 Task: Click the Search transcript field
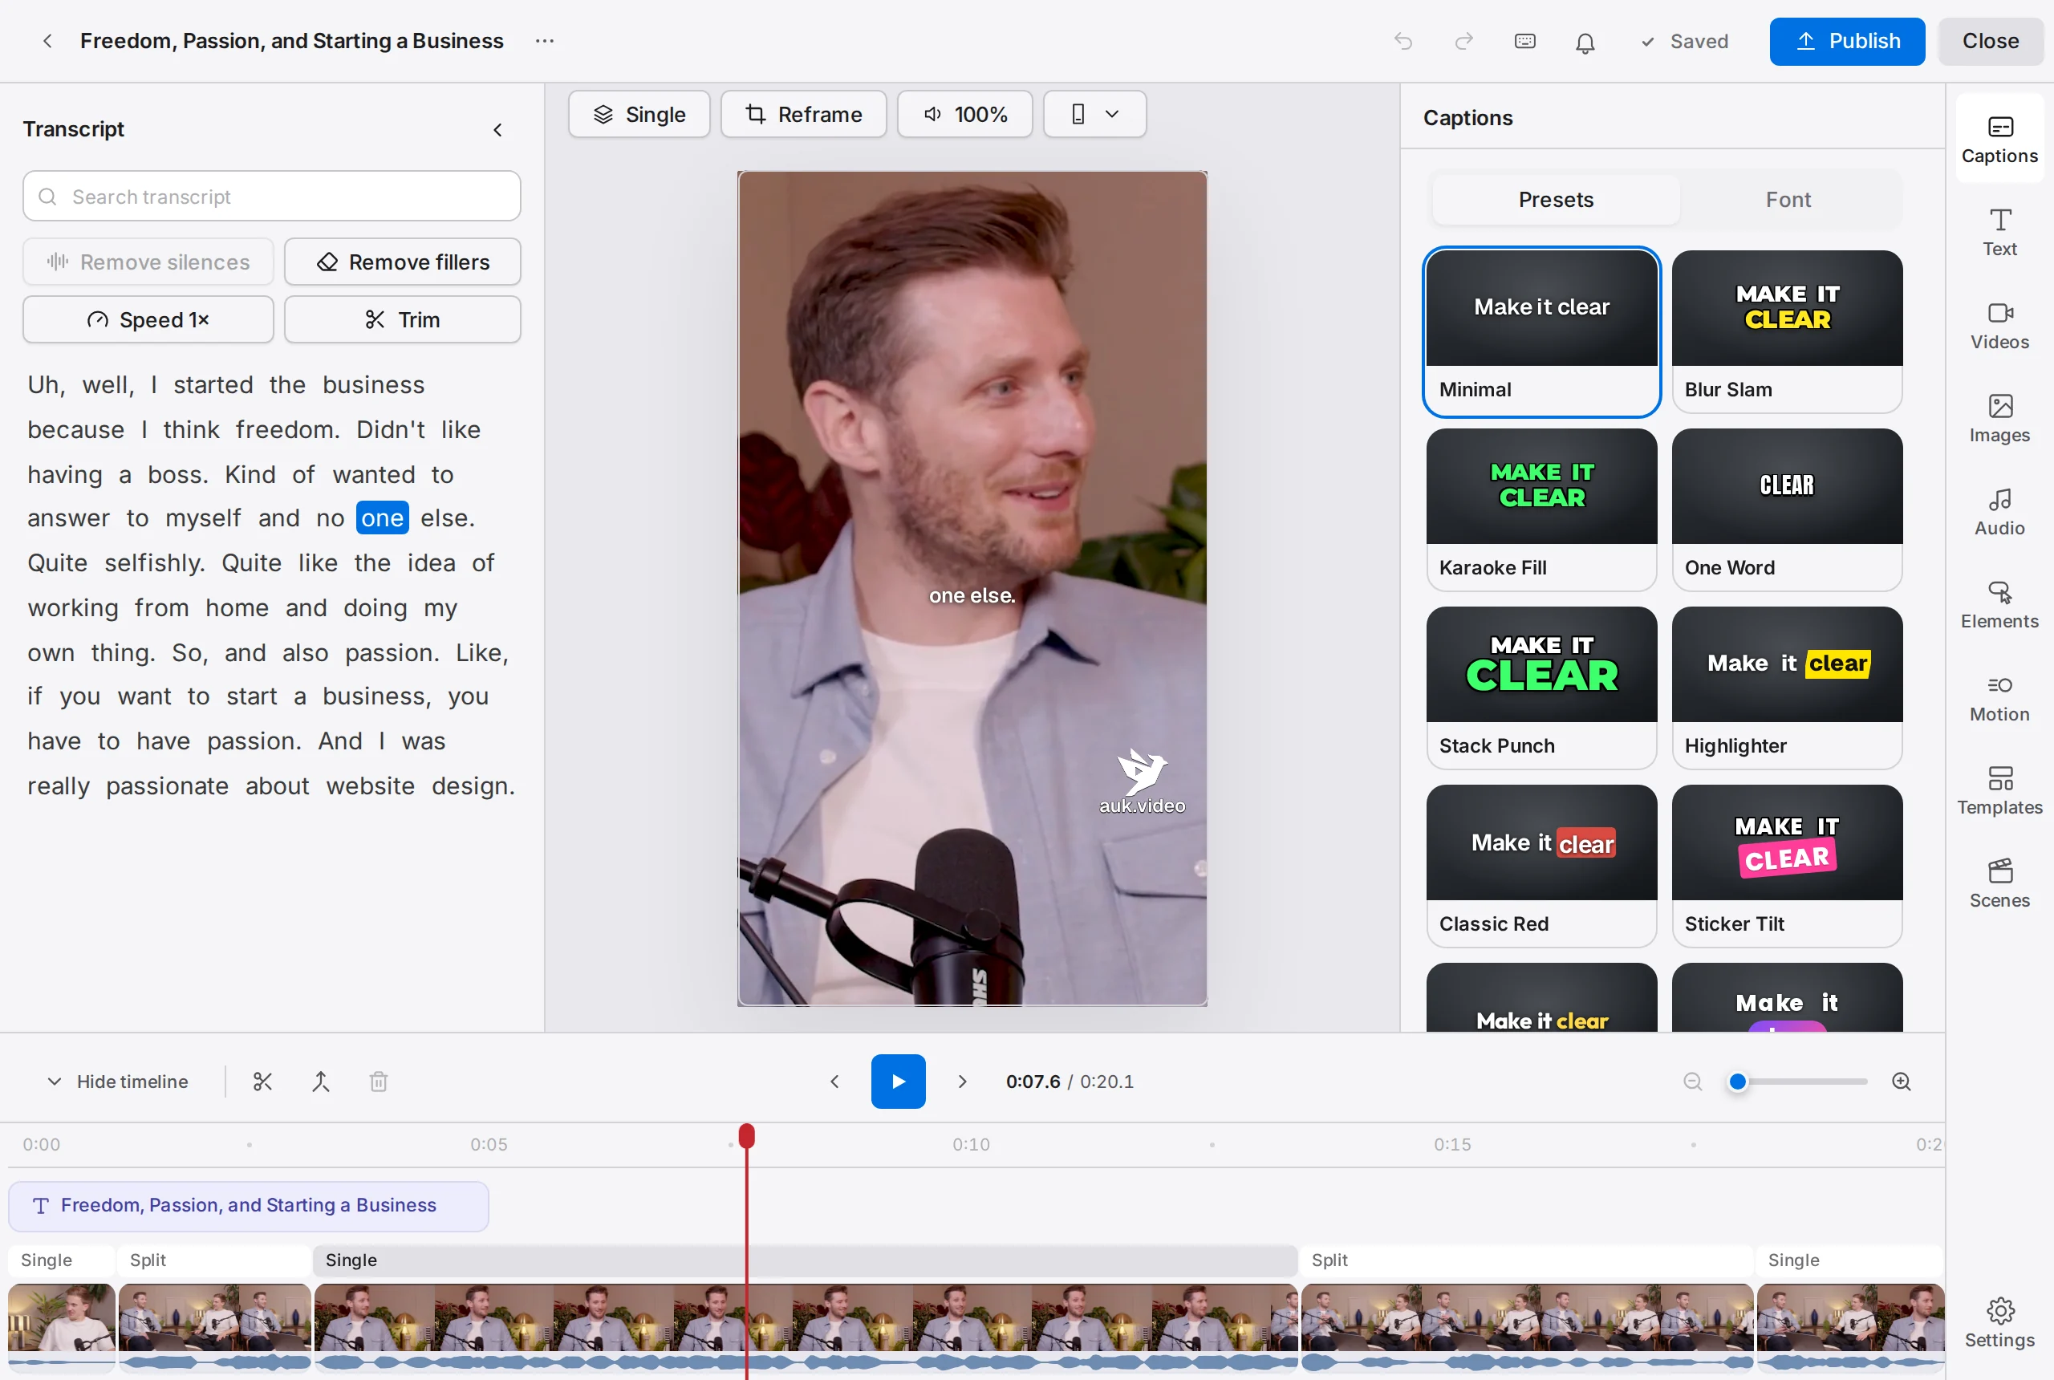coord(271,197)
